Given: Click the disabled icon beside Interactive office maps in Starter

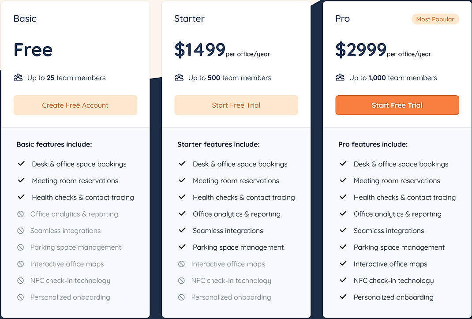Looking at the screenshot, I should point(180,264).
